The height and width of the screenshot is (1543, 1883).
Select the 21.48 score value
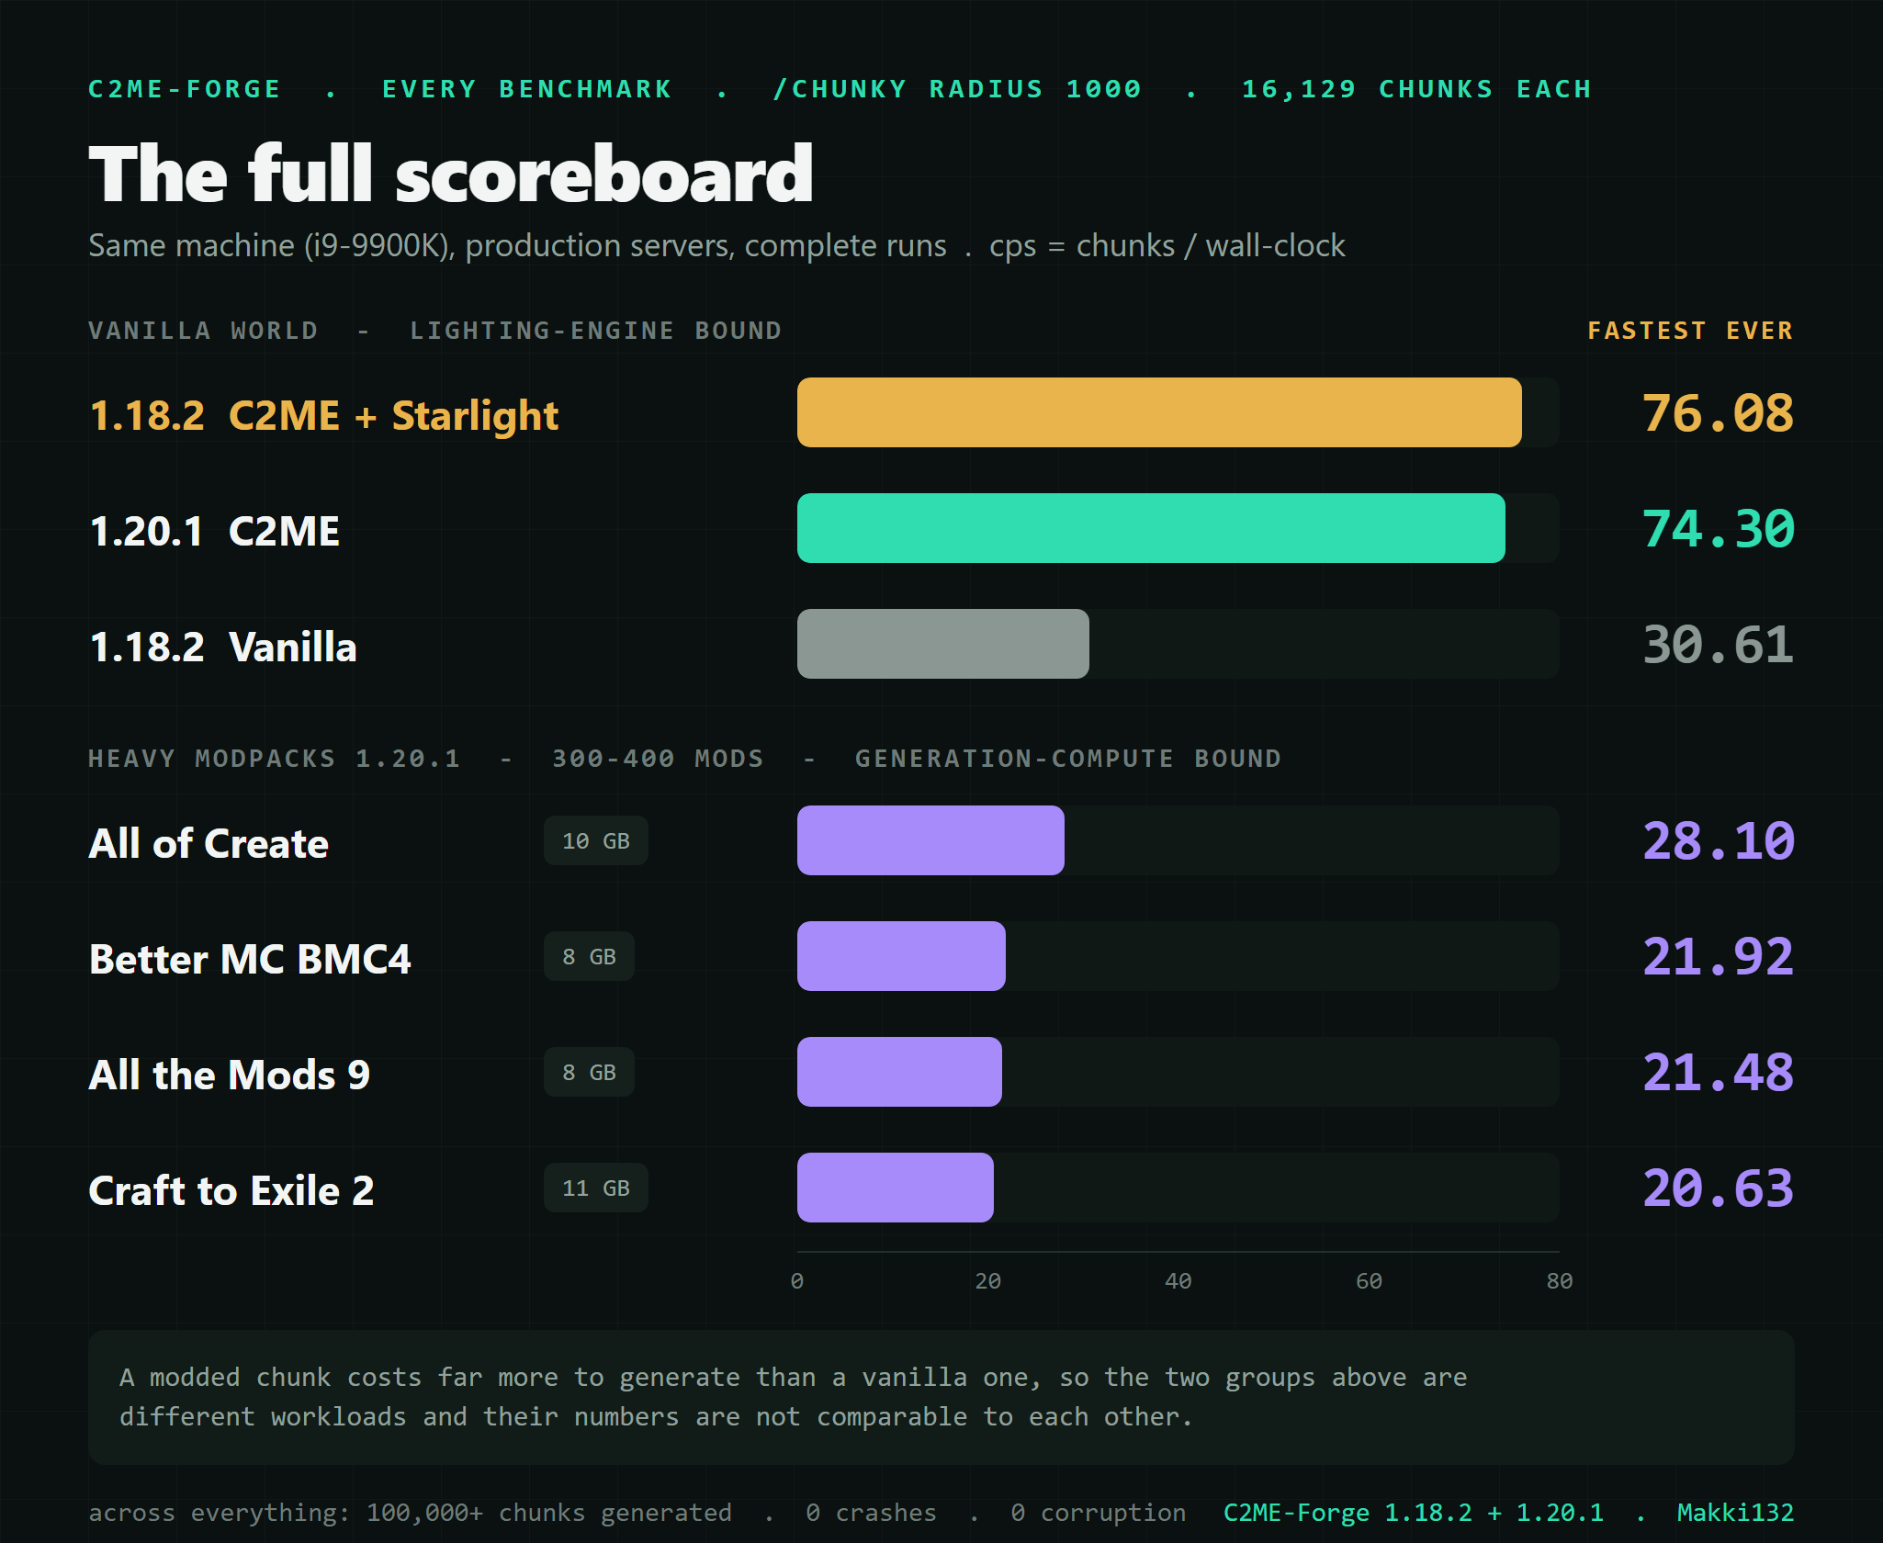click(x=1718, y=1073)
